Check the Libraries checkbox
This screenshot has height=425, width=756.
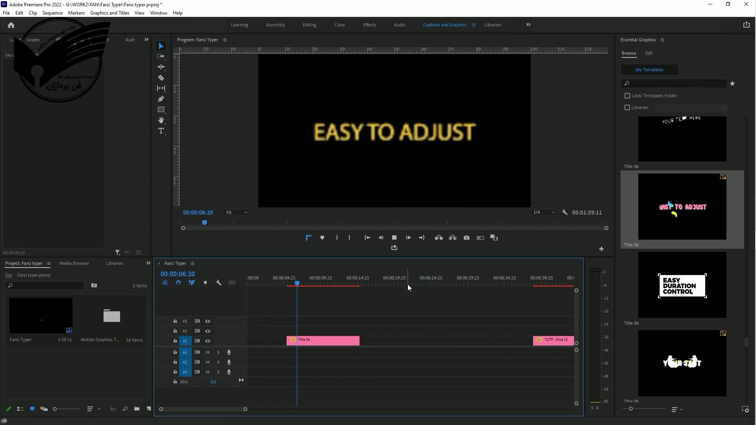tap(627, 107)
